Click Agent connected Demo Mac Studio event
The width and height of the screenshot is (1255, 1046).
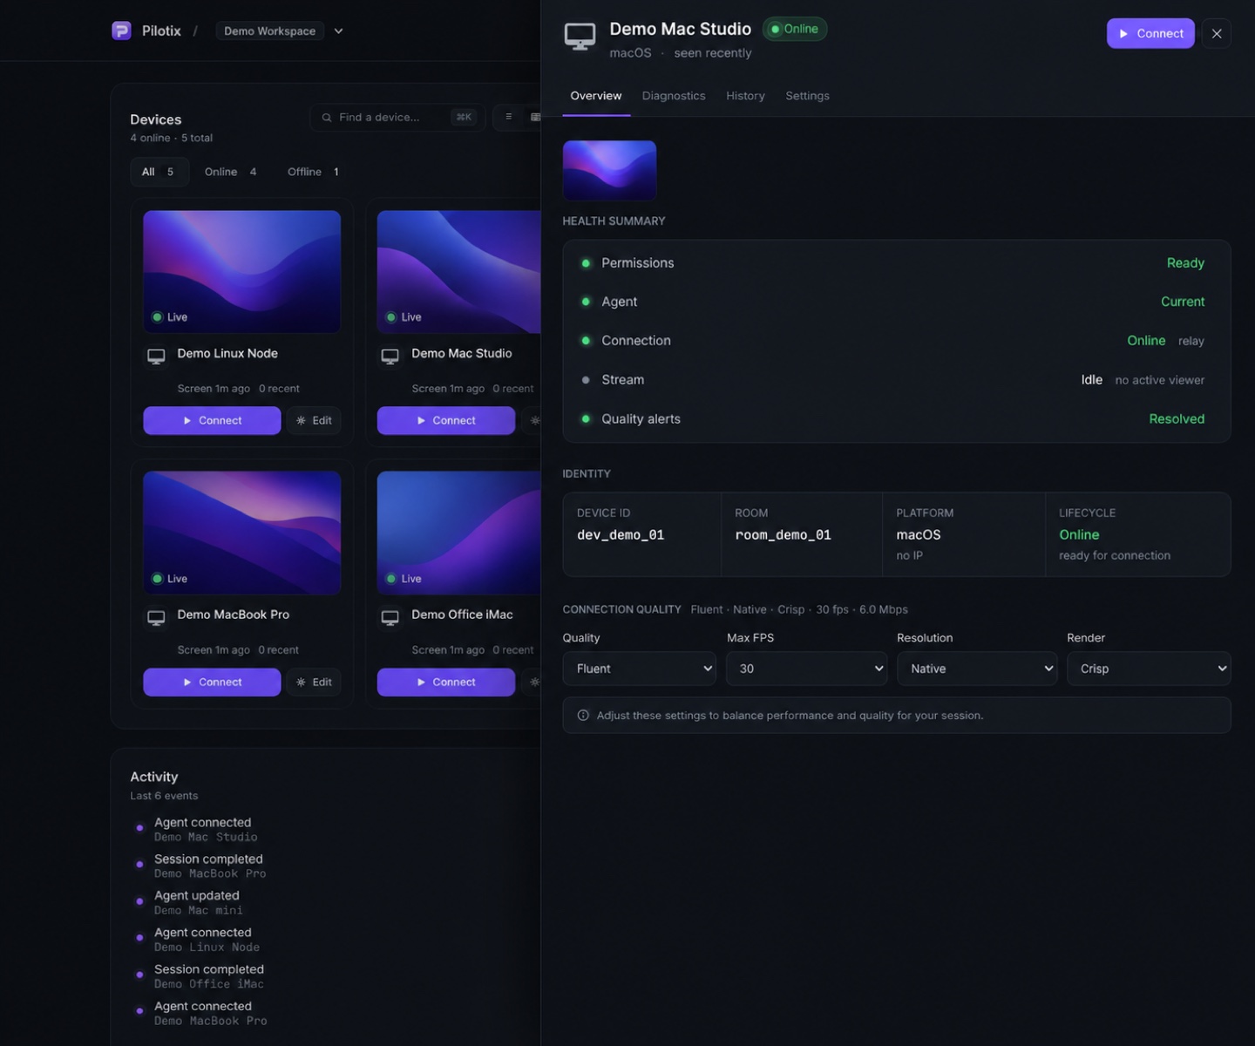(206, 830)
